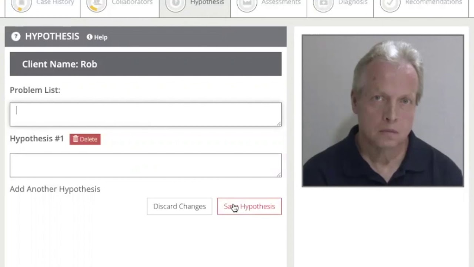Click the Assessments tab icon
This screenshot has width=474, height=267.
247,4
